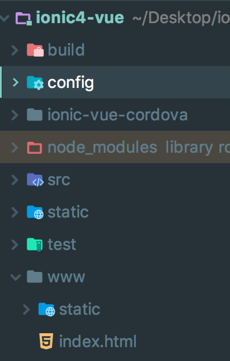Image resolution: width=230 pixels, height=361 pixels.
Task: Expand the src folder chevron
Action: pos(15,180)
